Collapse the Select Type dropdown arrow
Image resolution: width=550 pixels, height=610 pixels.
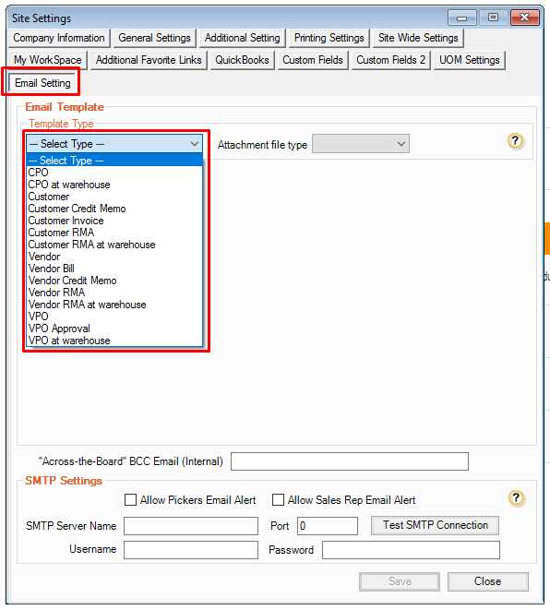(x=194, y=144)
